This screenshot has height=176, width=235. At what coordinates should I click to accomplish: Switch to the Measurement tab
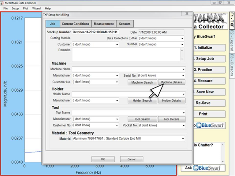[x=104, y=24]
